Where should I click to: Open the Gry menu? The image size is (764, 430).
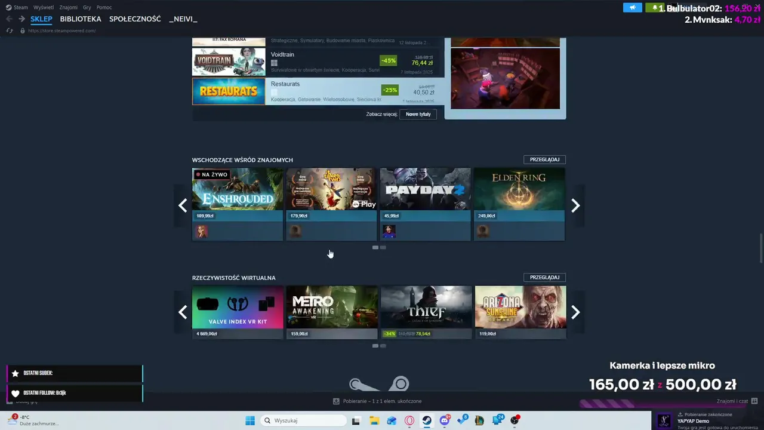point(87,7)
